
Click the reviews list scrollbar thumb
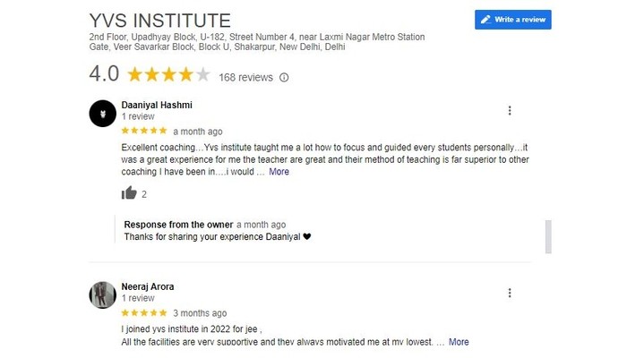point(548,236)
